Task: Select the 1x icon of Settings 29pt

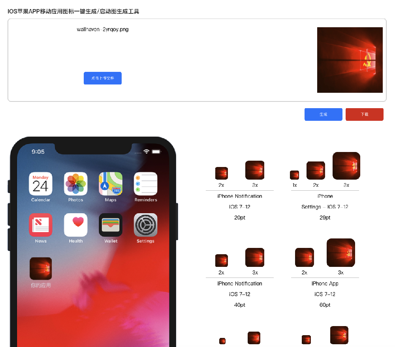Action: (295, 175)
